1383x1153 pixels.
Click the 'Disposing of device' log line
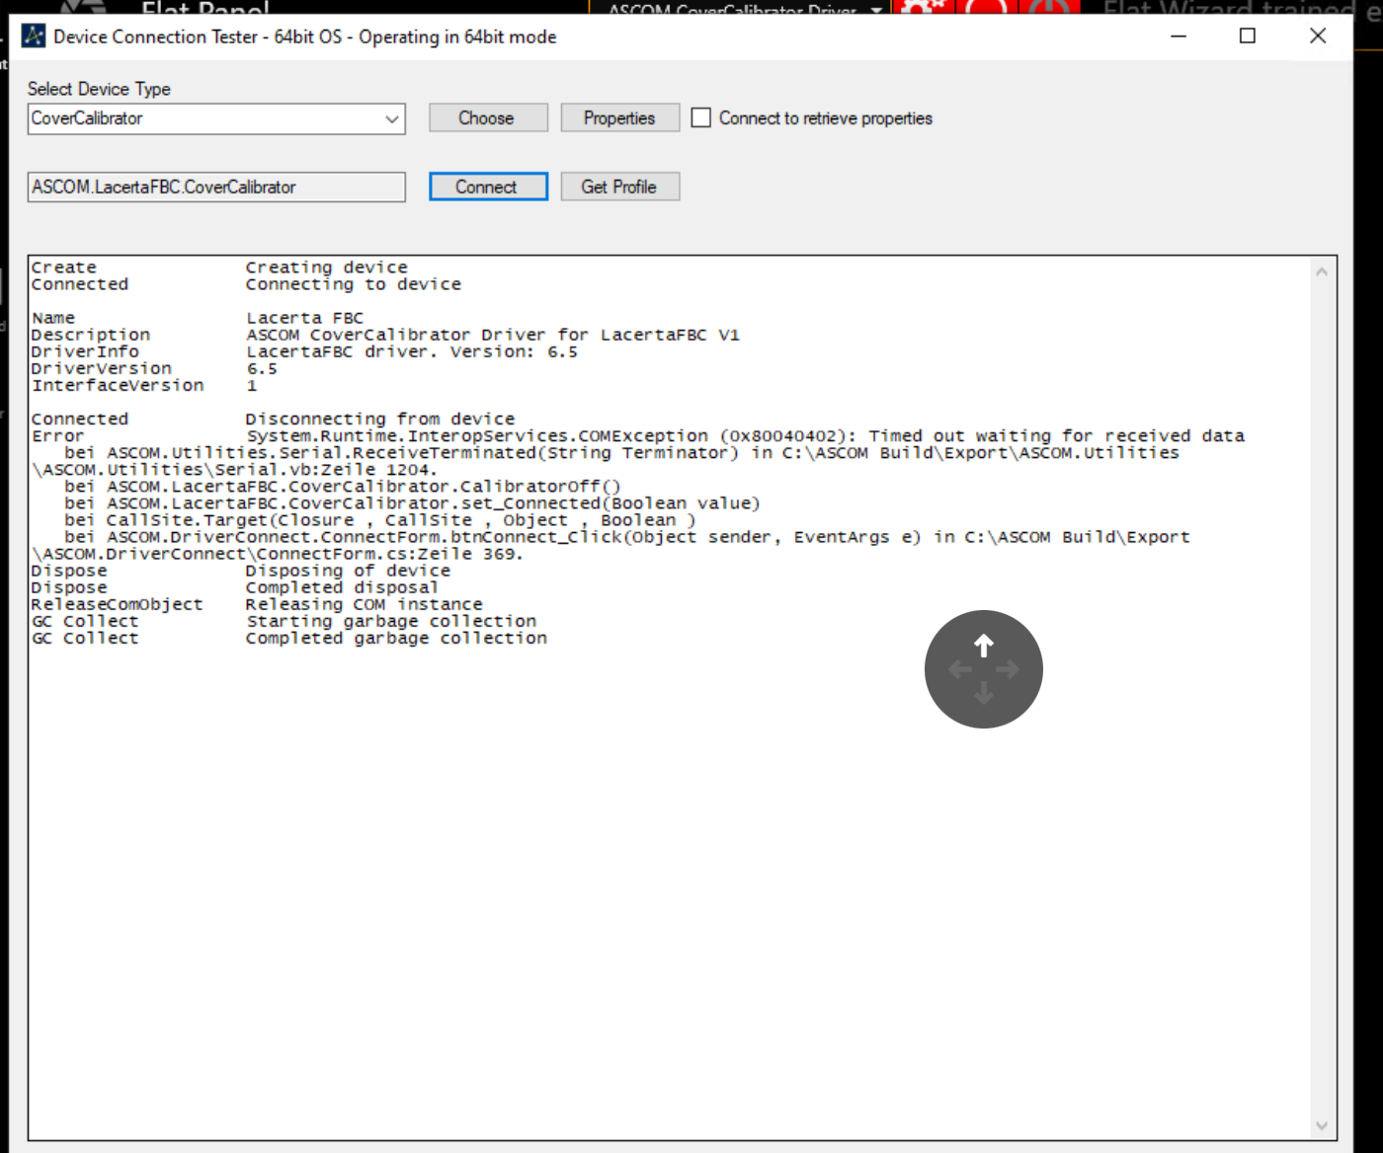348,571
